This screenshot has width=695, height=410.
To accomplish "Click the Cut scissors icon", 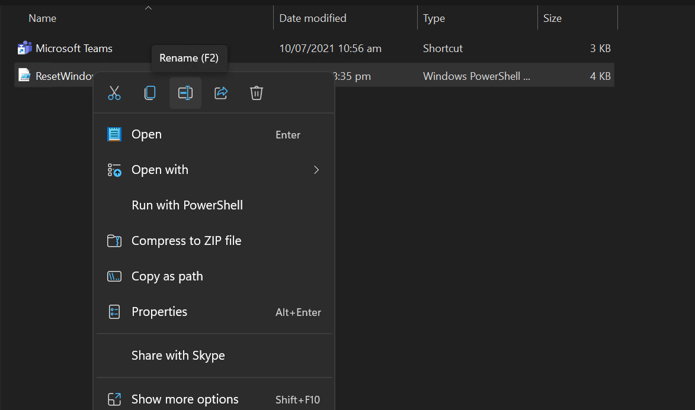I will click(x=114, y=93).
